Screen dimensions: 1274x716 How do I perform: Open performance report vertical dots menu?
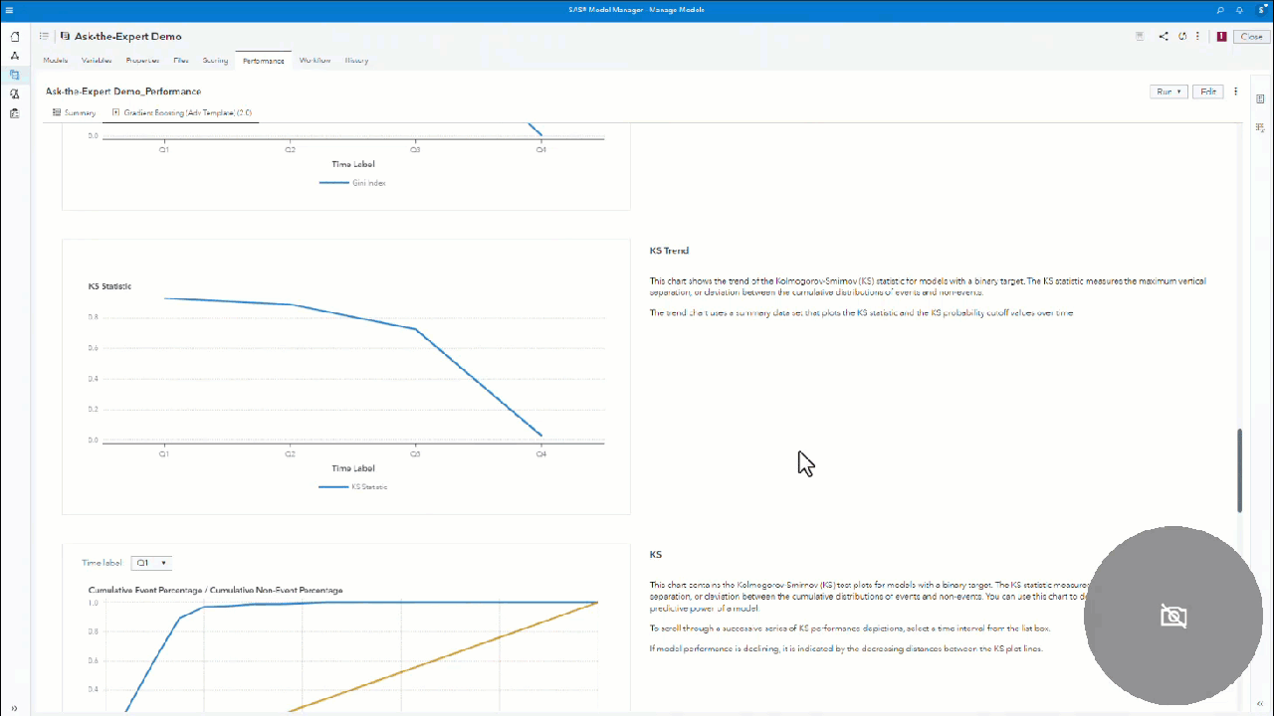[1236, 91]
